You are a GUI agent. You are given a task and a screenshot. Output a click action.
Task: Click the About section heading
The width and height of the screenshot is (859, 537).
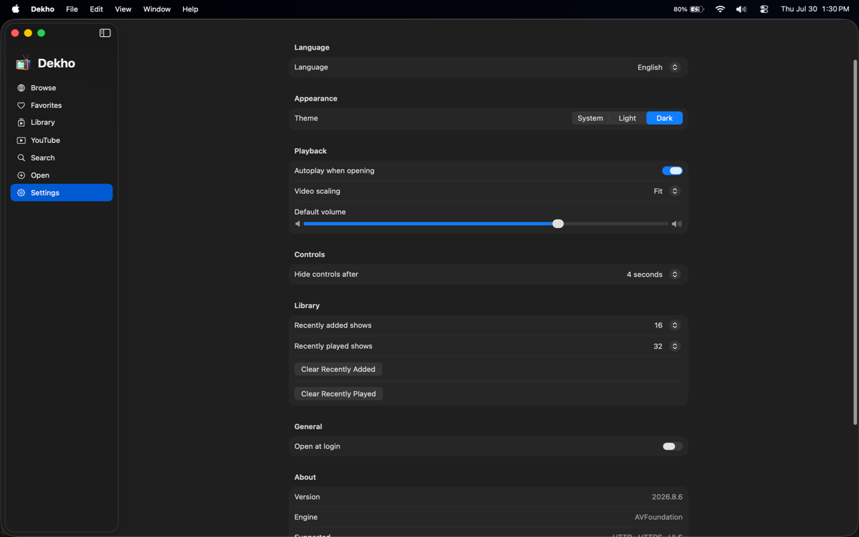coord(305,477)
